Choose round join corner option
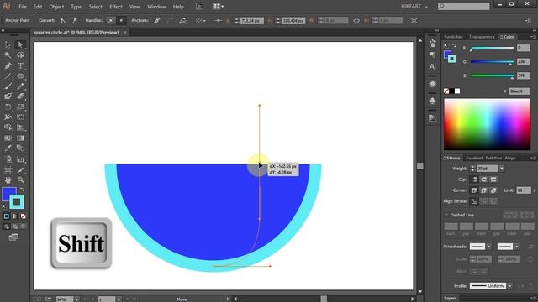Image resolution: width=538 pixels, height=302 pixels. coord(484,190)
